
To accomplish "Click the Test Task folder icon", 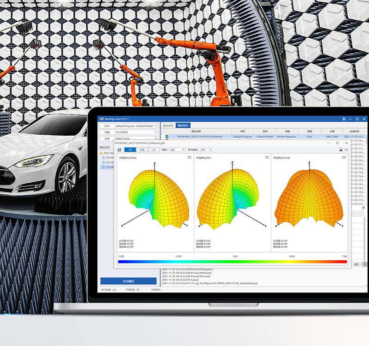I will (x=101, y=153).
